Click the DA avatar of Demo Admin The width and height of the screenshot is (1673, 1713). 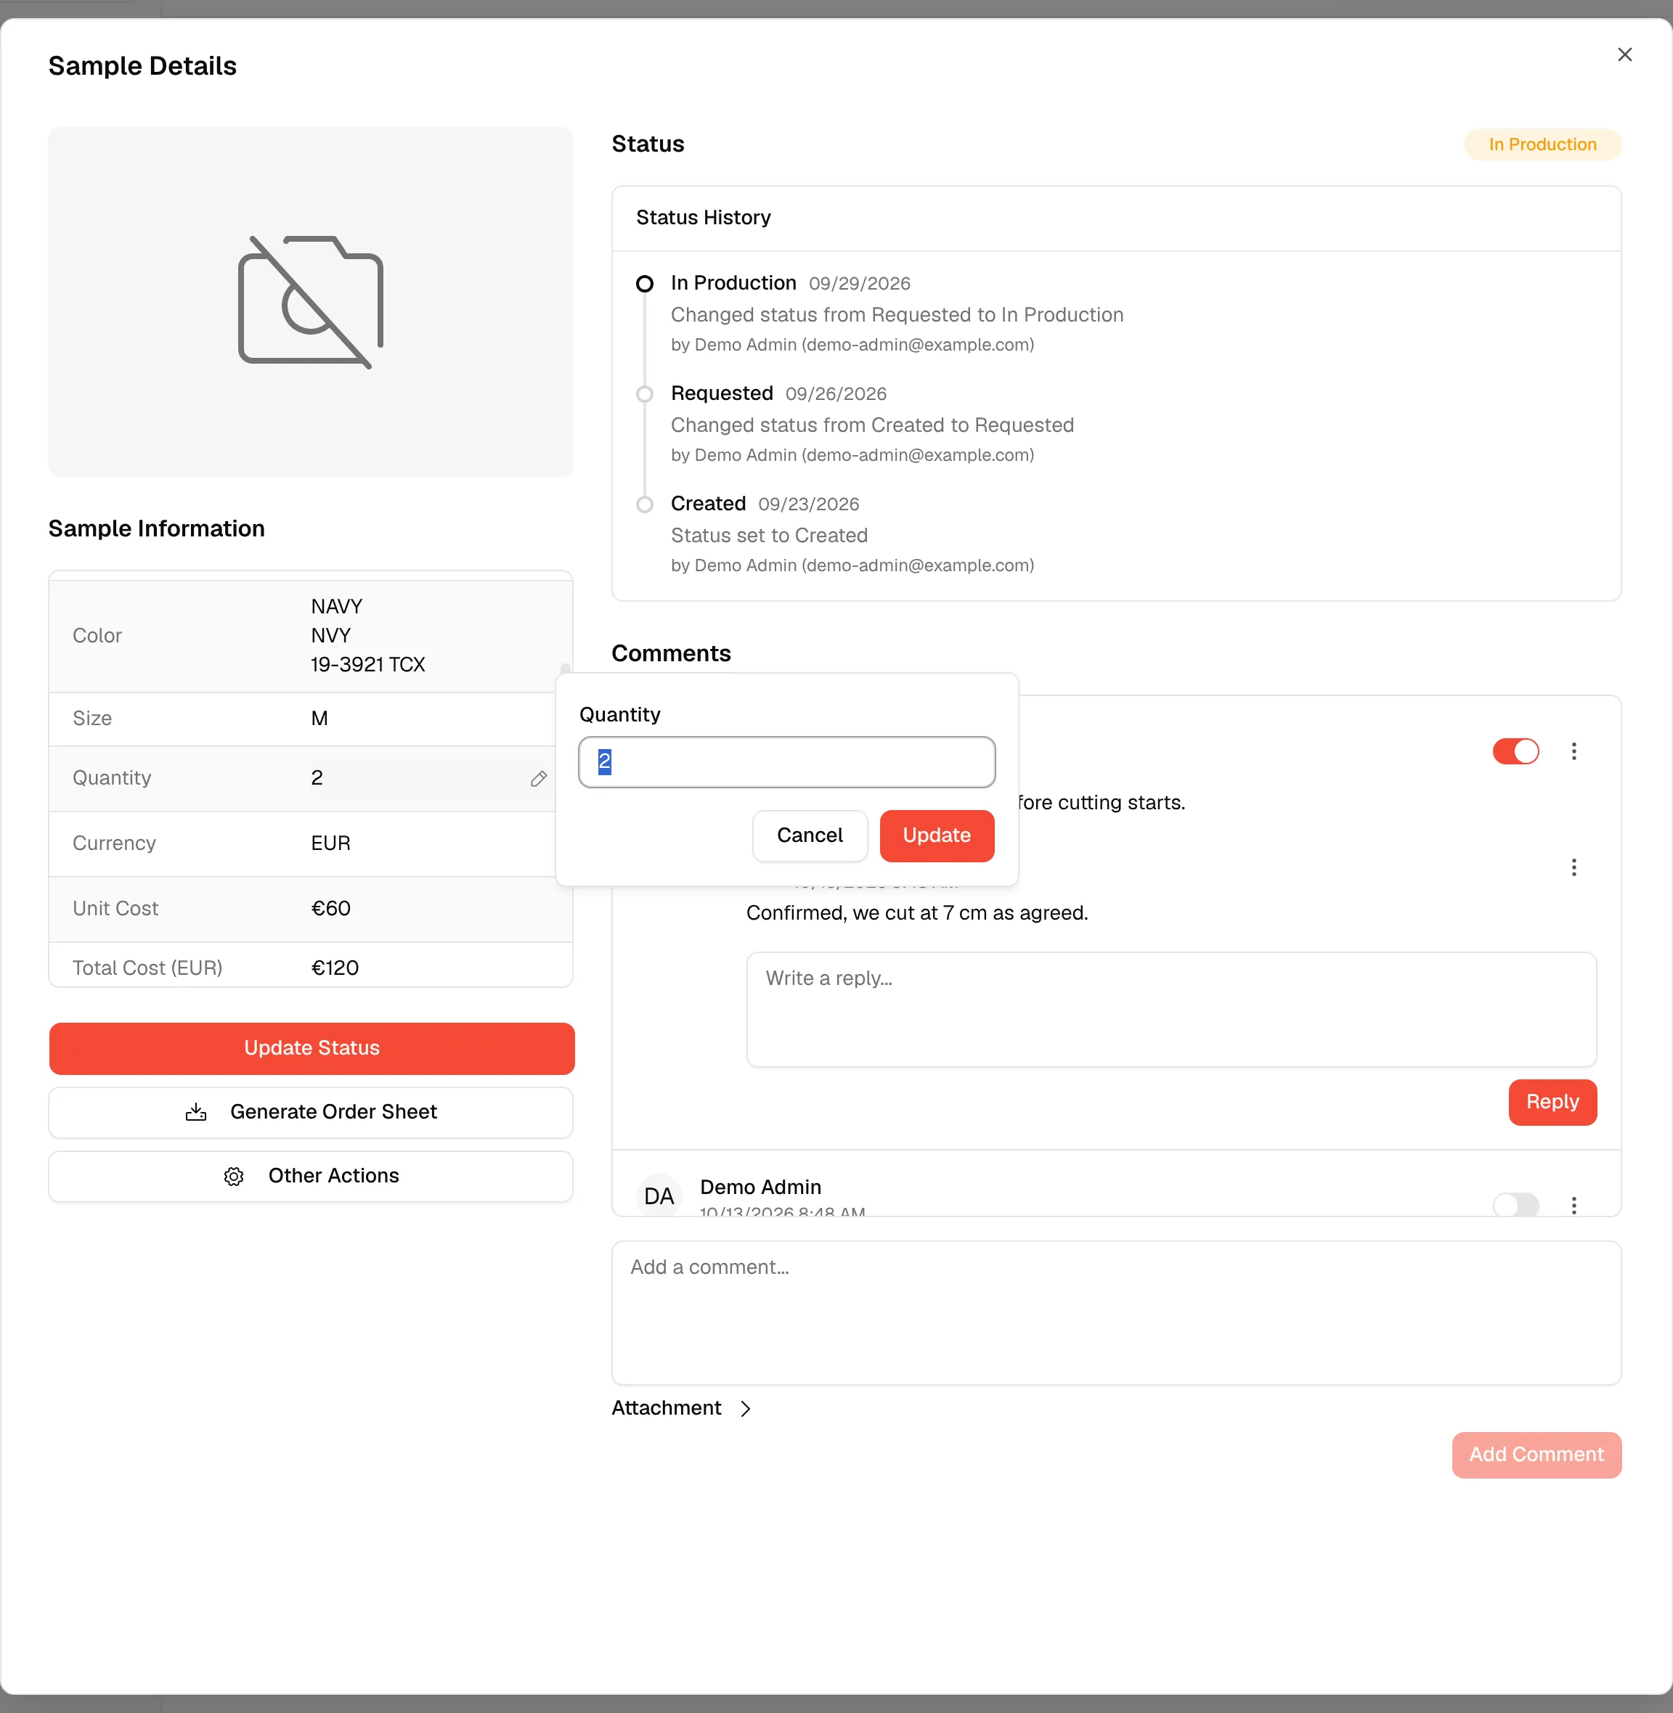pos(659,1195)
